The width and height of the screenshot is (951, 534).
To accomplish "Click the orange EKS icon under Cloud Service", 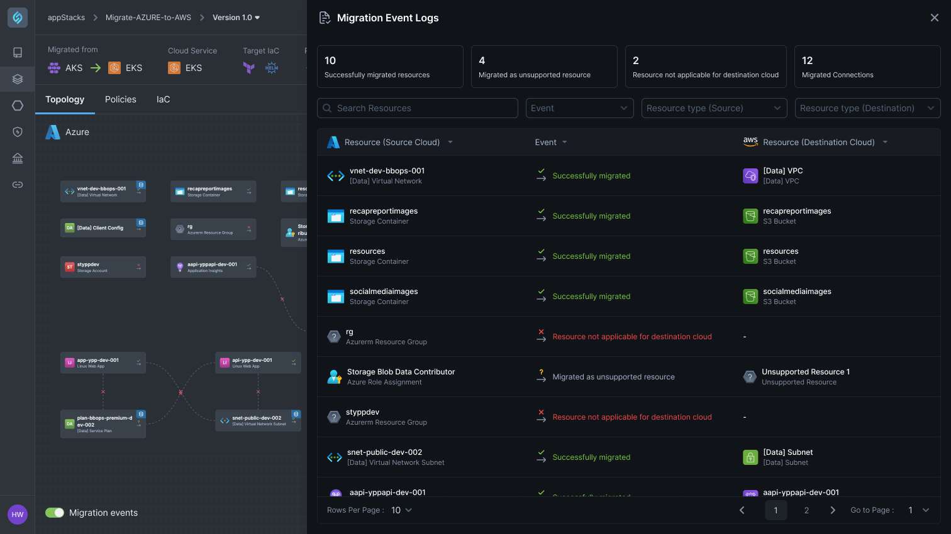I will (174, 68).
